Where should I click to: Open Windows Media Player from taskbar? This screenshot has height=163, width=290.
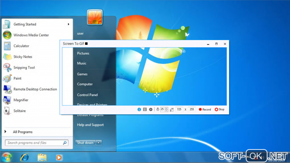[59, 158]
